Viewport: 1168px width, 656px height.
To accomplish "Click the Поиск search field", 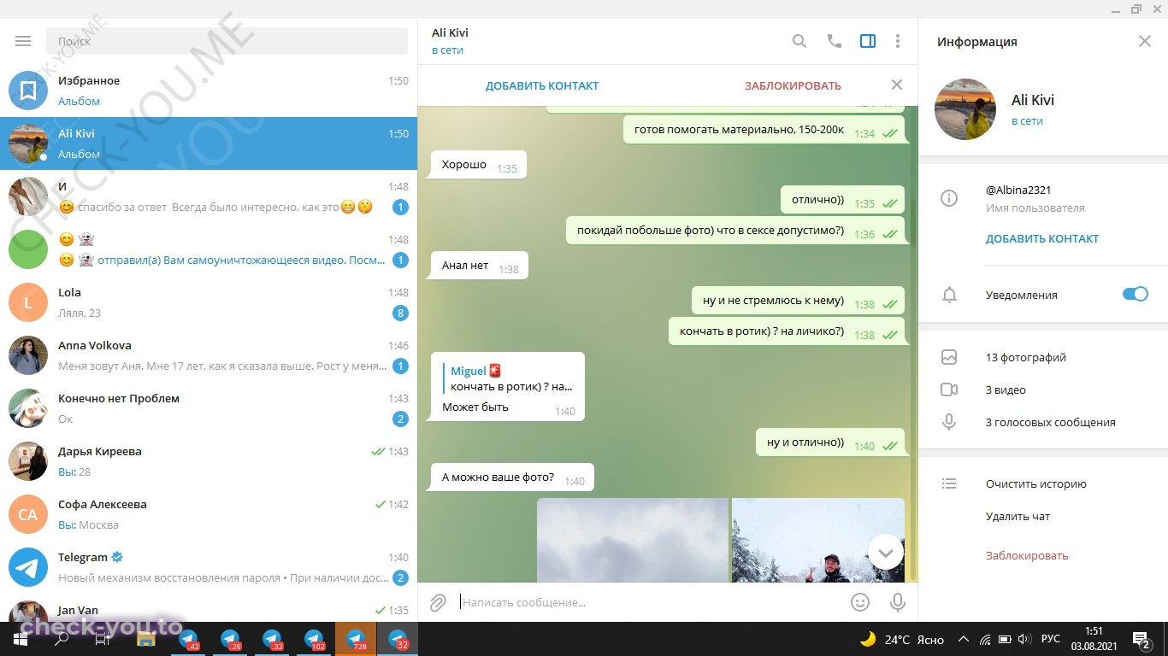I will (x=227, y=41).
